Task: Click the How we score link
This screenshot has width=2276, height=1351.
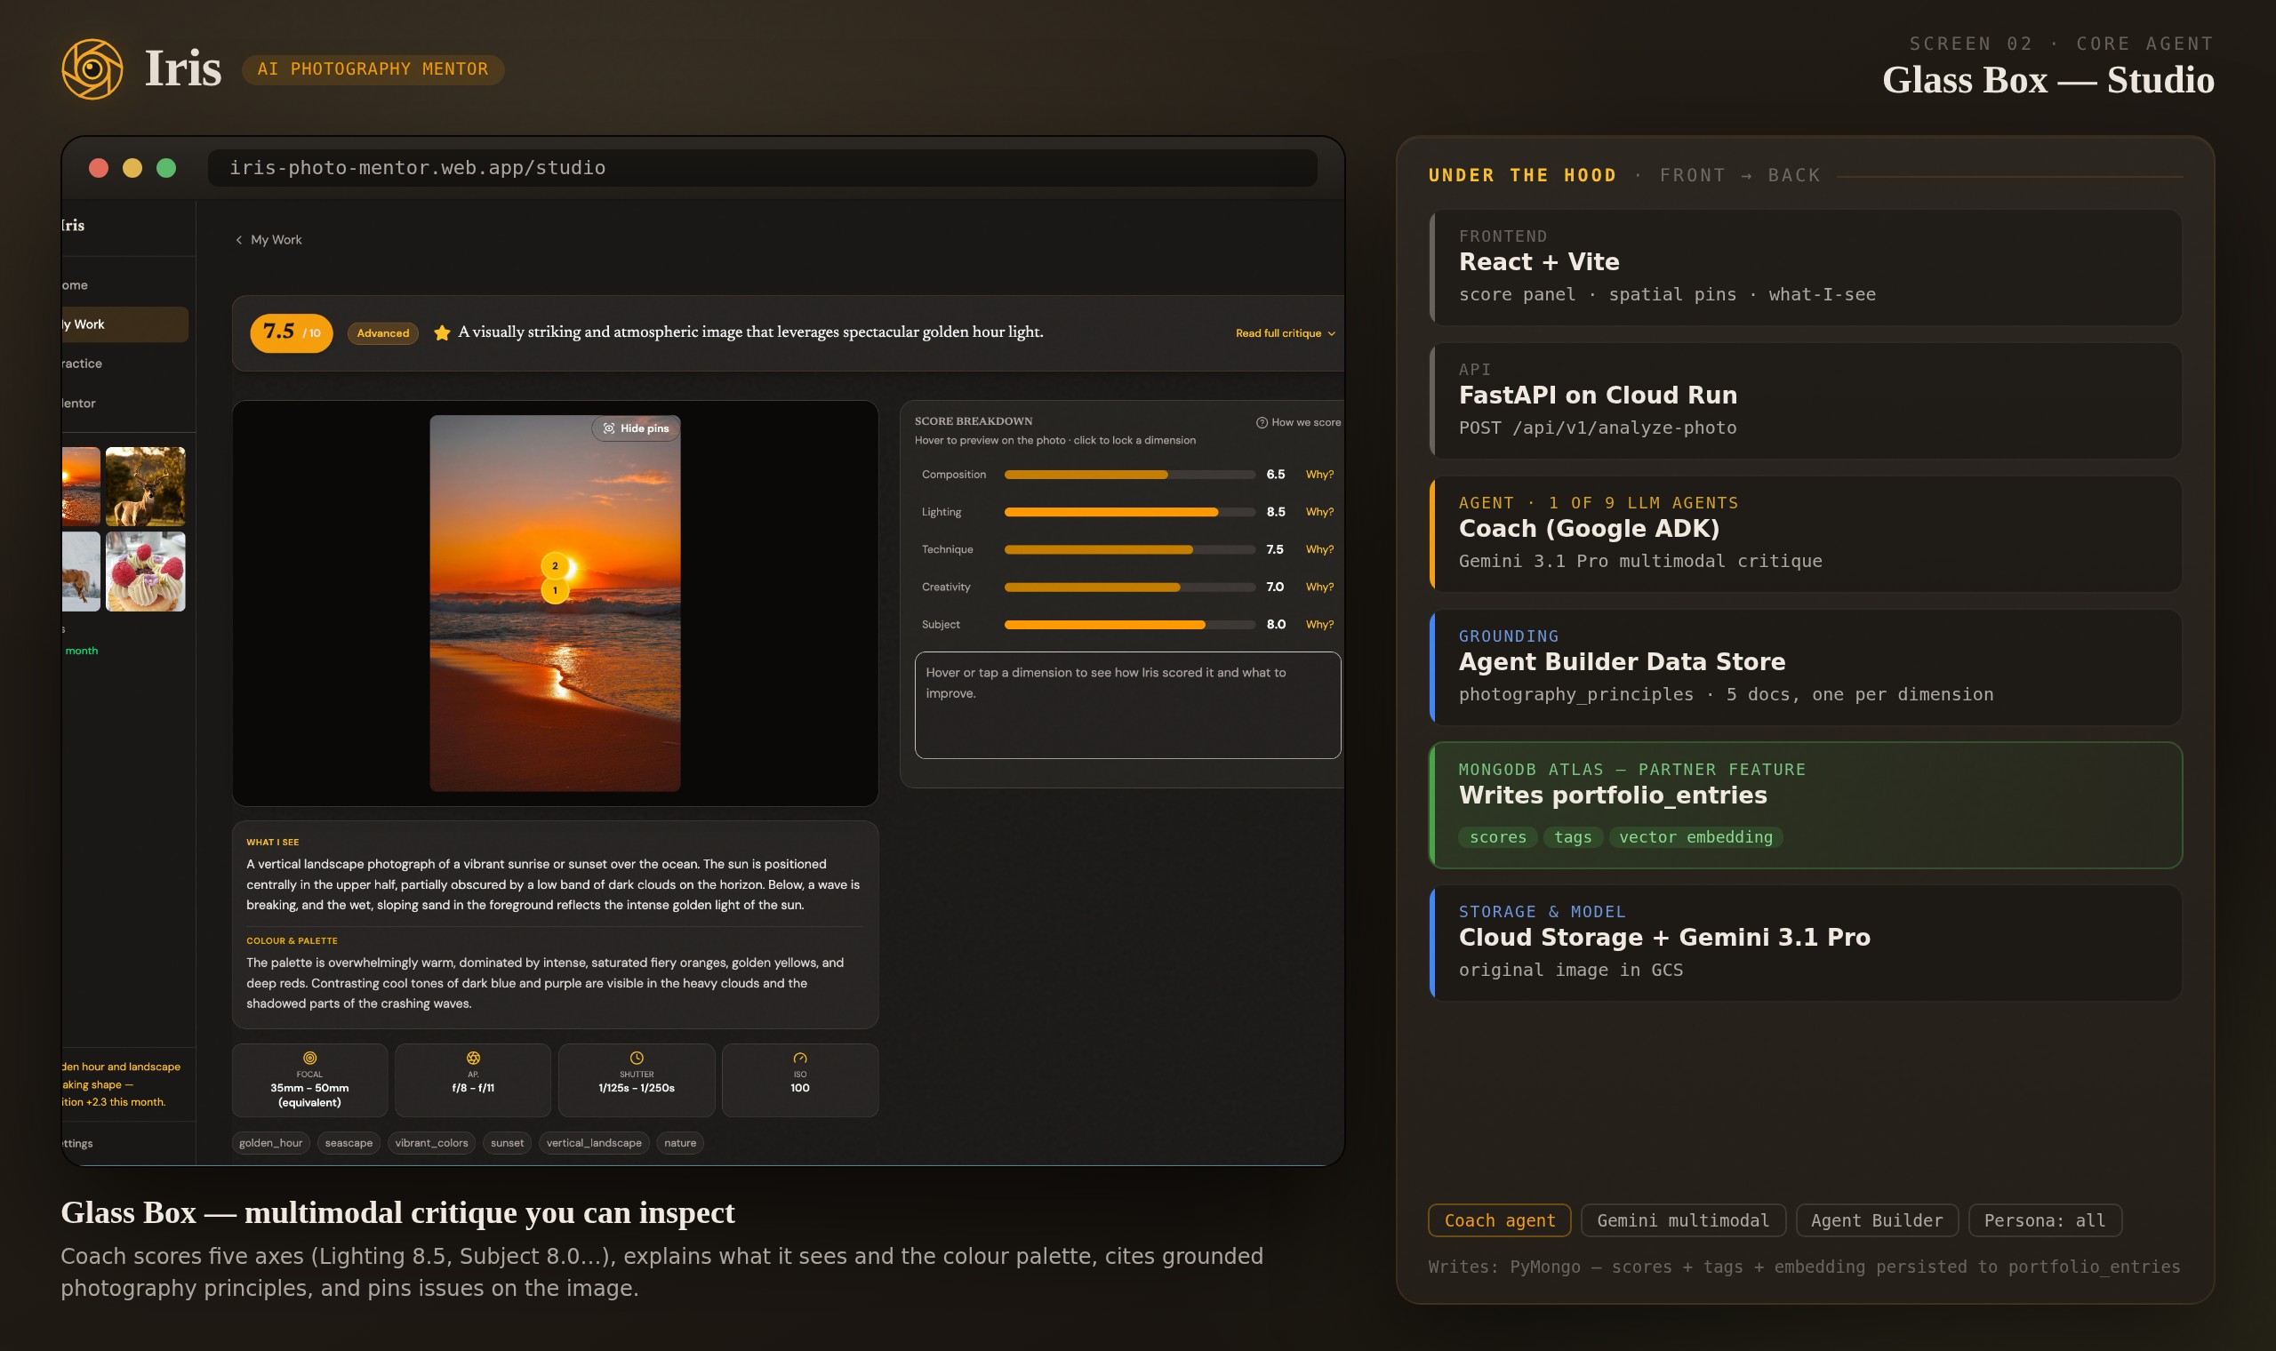Action: click(1298, 422)
